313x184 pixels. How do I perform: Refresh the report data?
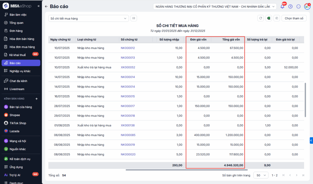[260, 18]
